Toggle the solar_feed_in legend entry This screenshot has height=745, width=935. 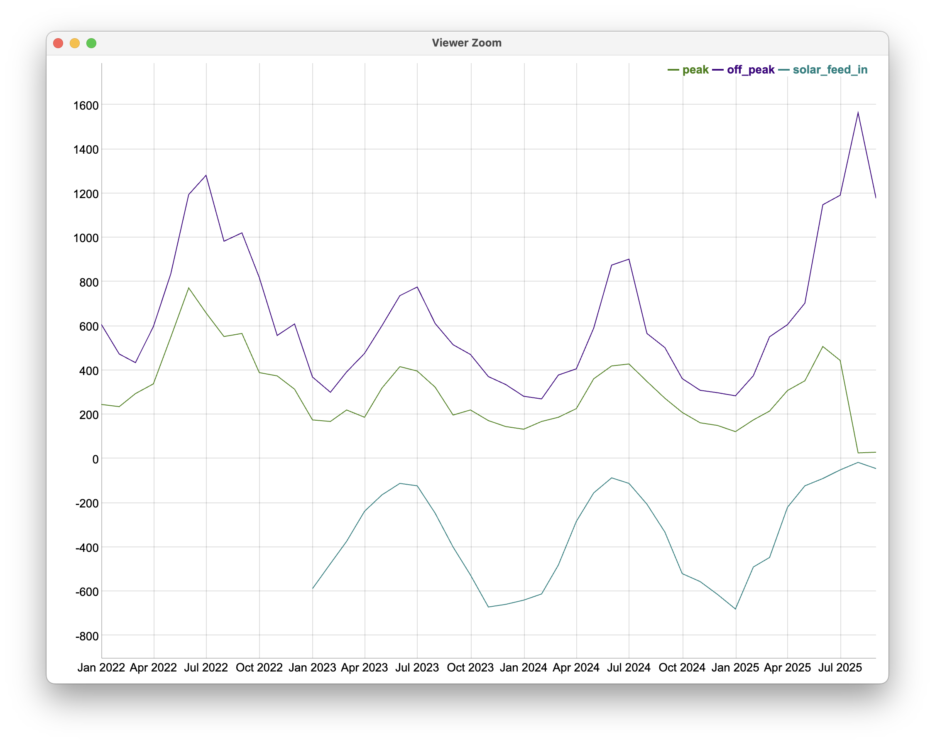830,70
